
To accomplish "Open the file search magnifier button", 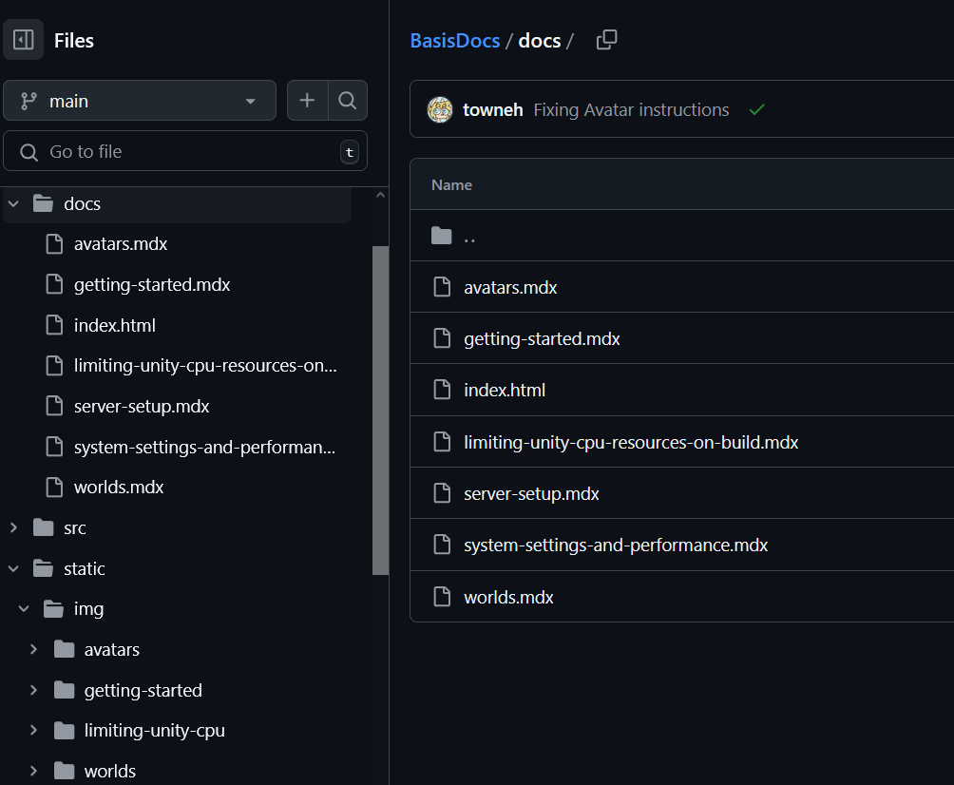I will [x=348, y=101].
